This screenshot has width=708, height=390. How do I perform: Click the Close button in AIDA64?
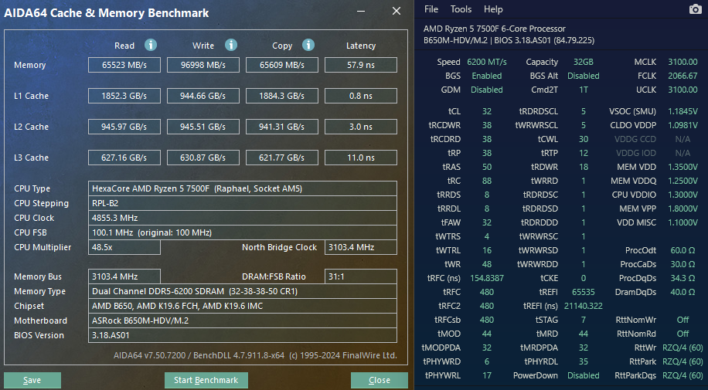coord(380,380)
